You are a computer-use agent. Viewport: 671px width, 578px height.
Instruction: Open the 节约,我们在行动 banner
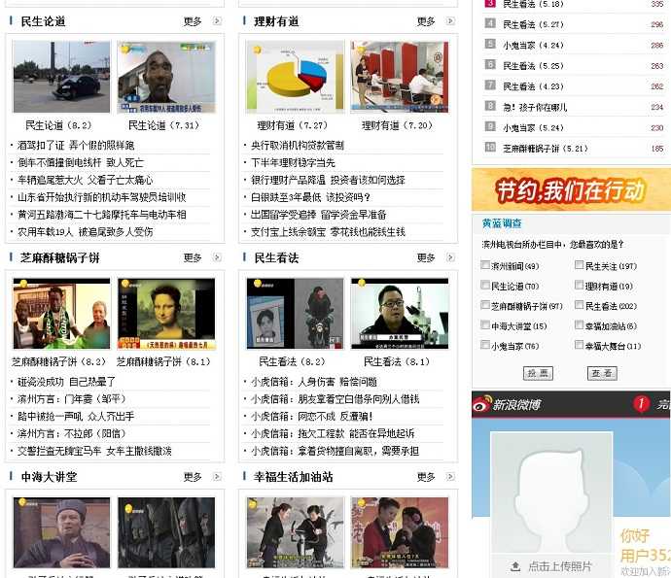[571, 189]
